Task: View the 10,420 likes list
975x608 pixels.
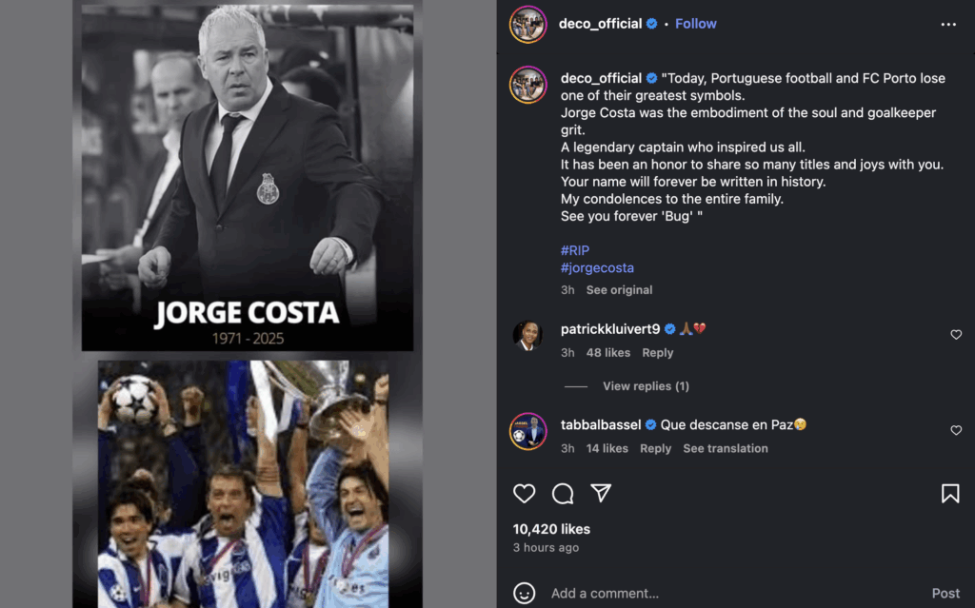Action: pos(551,529)
